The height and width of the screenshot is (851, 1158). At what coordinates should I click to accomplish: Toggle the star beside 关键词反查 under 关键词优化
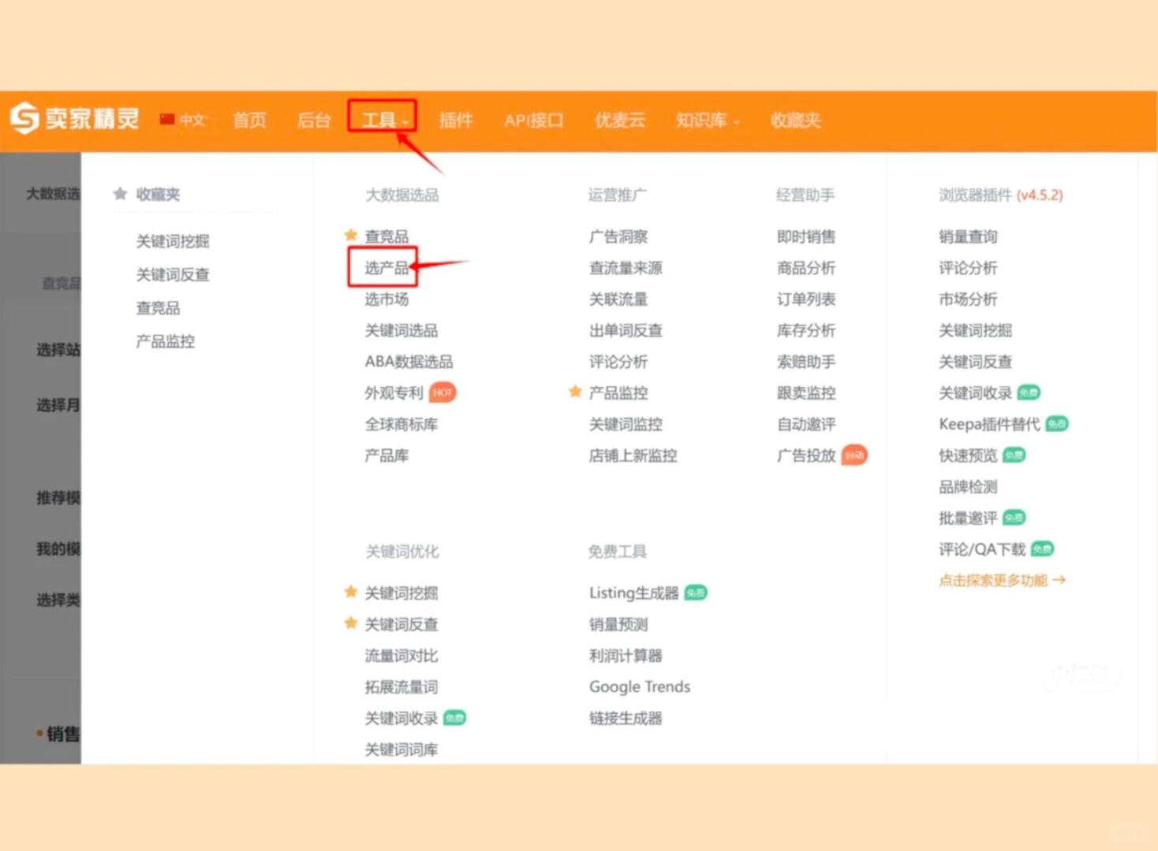(x=351, y=623)
